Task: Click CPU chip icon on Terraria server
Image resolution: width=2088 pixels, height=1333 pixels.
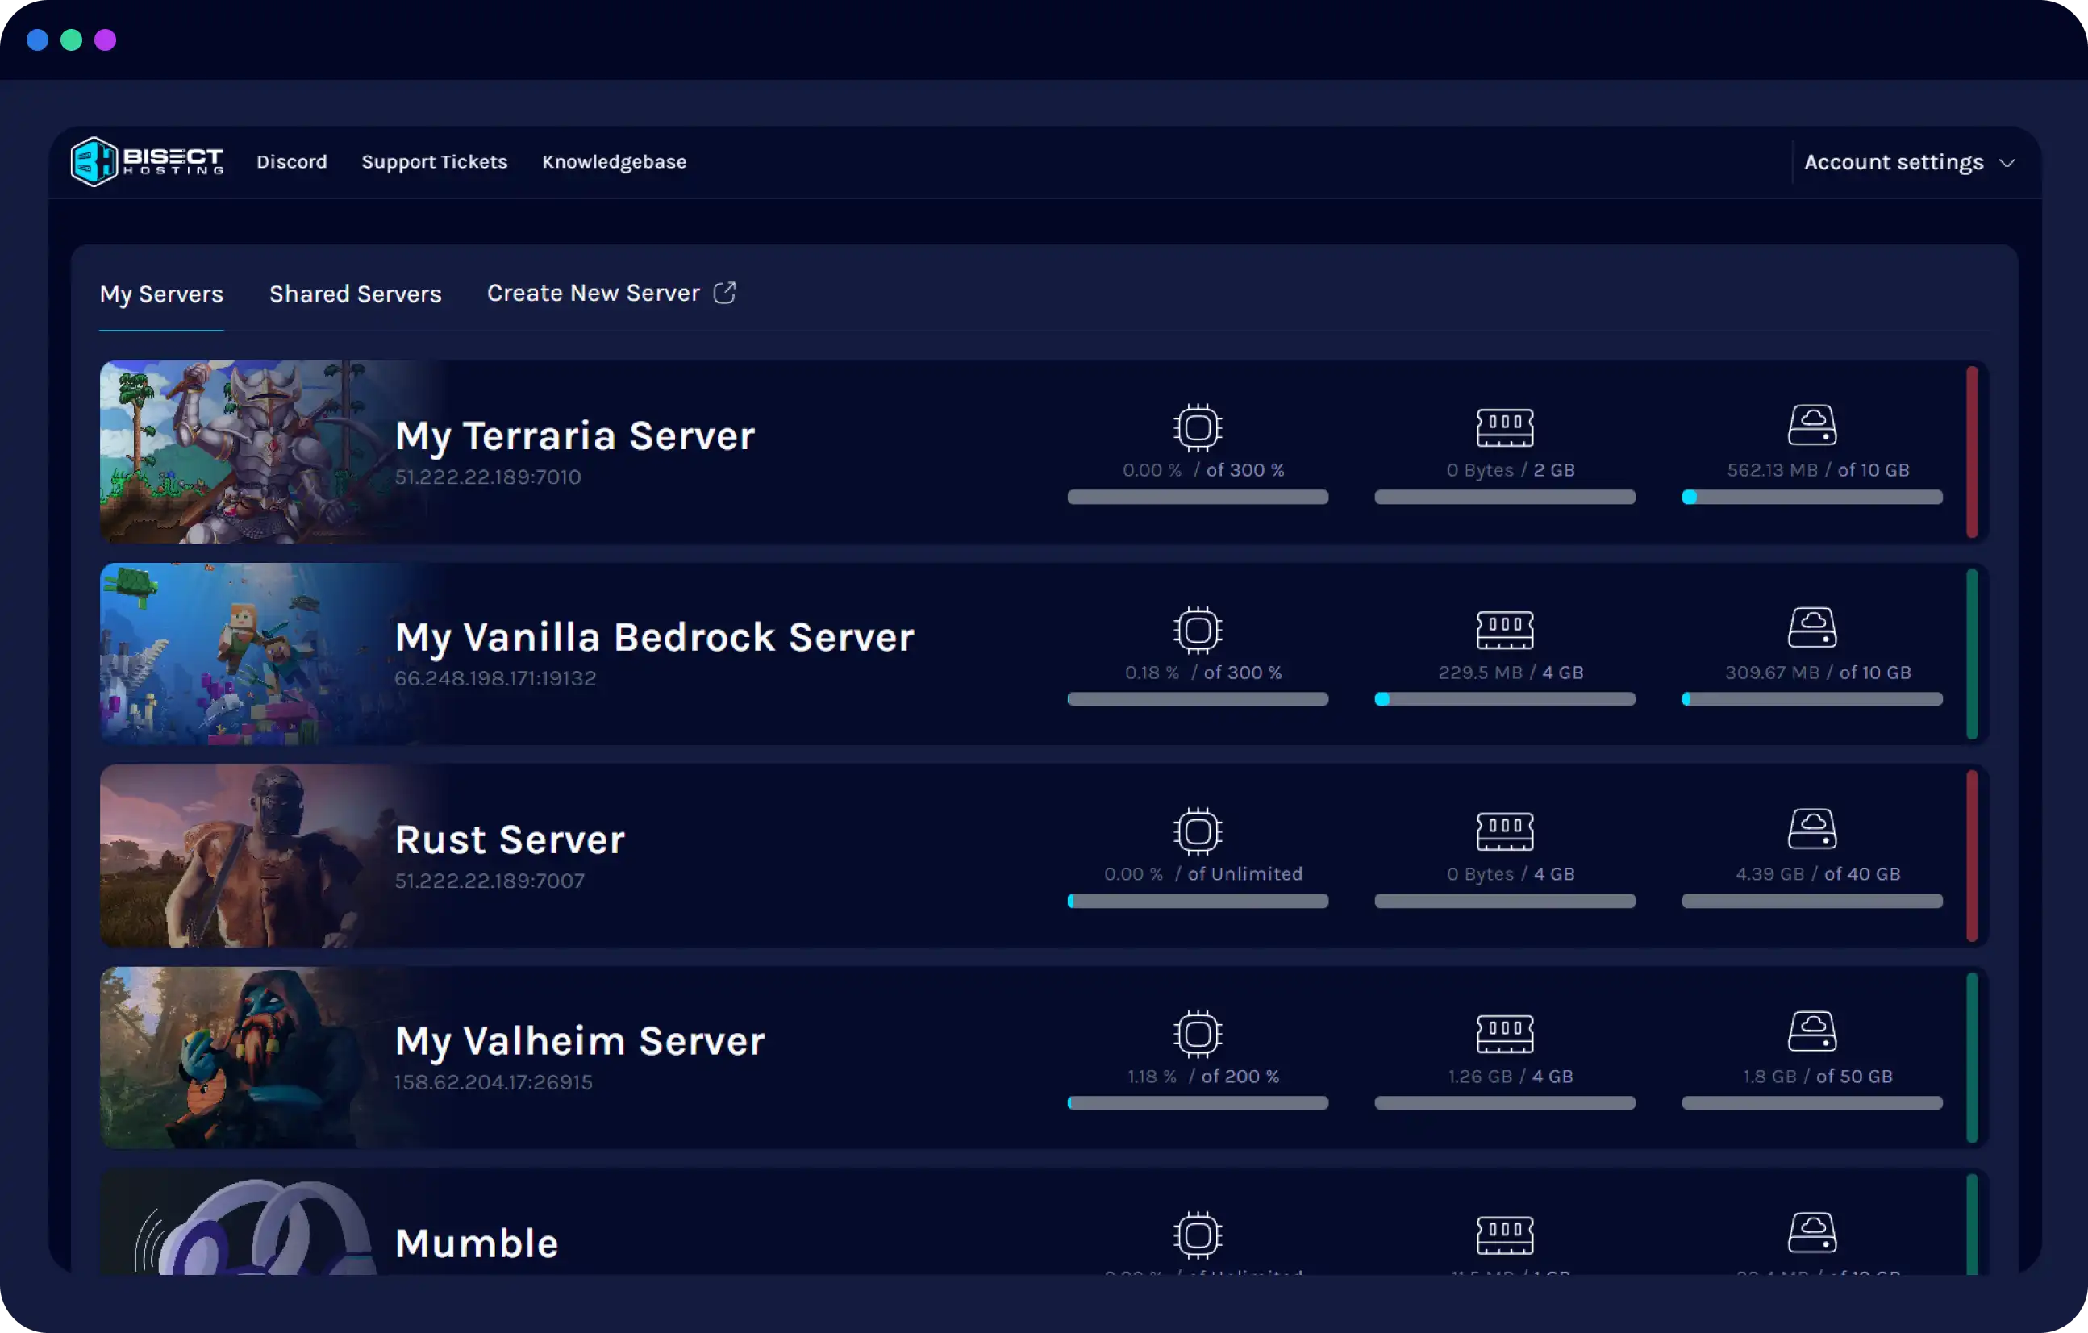Action: click(1198, 427)
